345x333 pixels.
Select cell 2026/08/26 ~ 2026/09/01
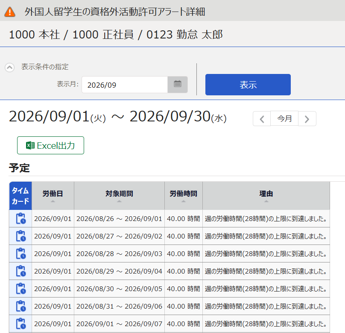[x=119, y=218]
